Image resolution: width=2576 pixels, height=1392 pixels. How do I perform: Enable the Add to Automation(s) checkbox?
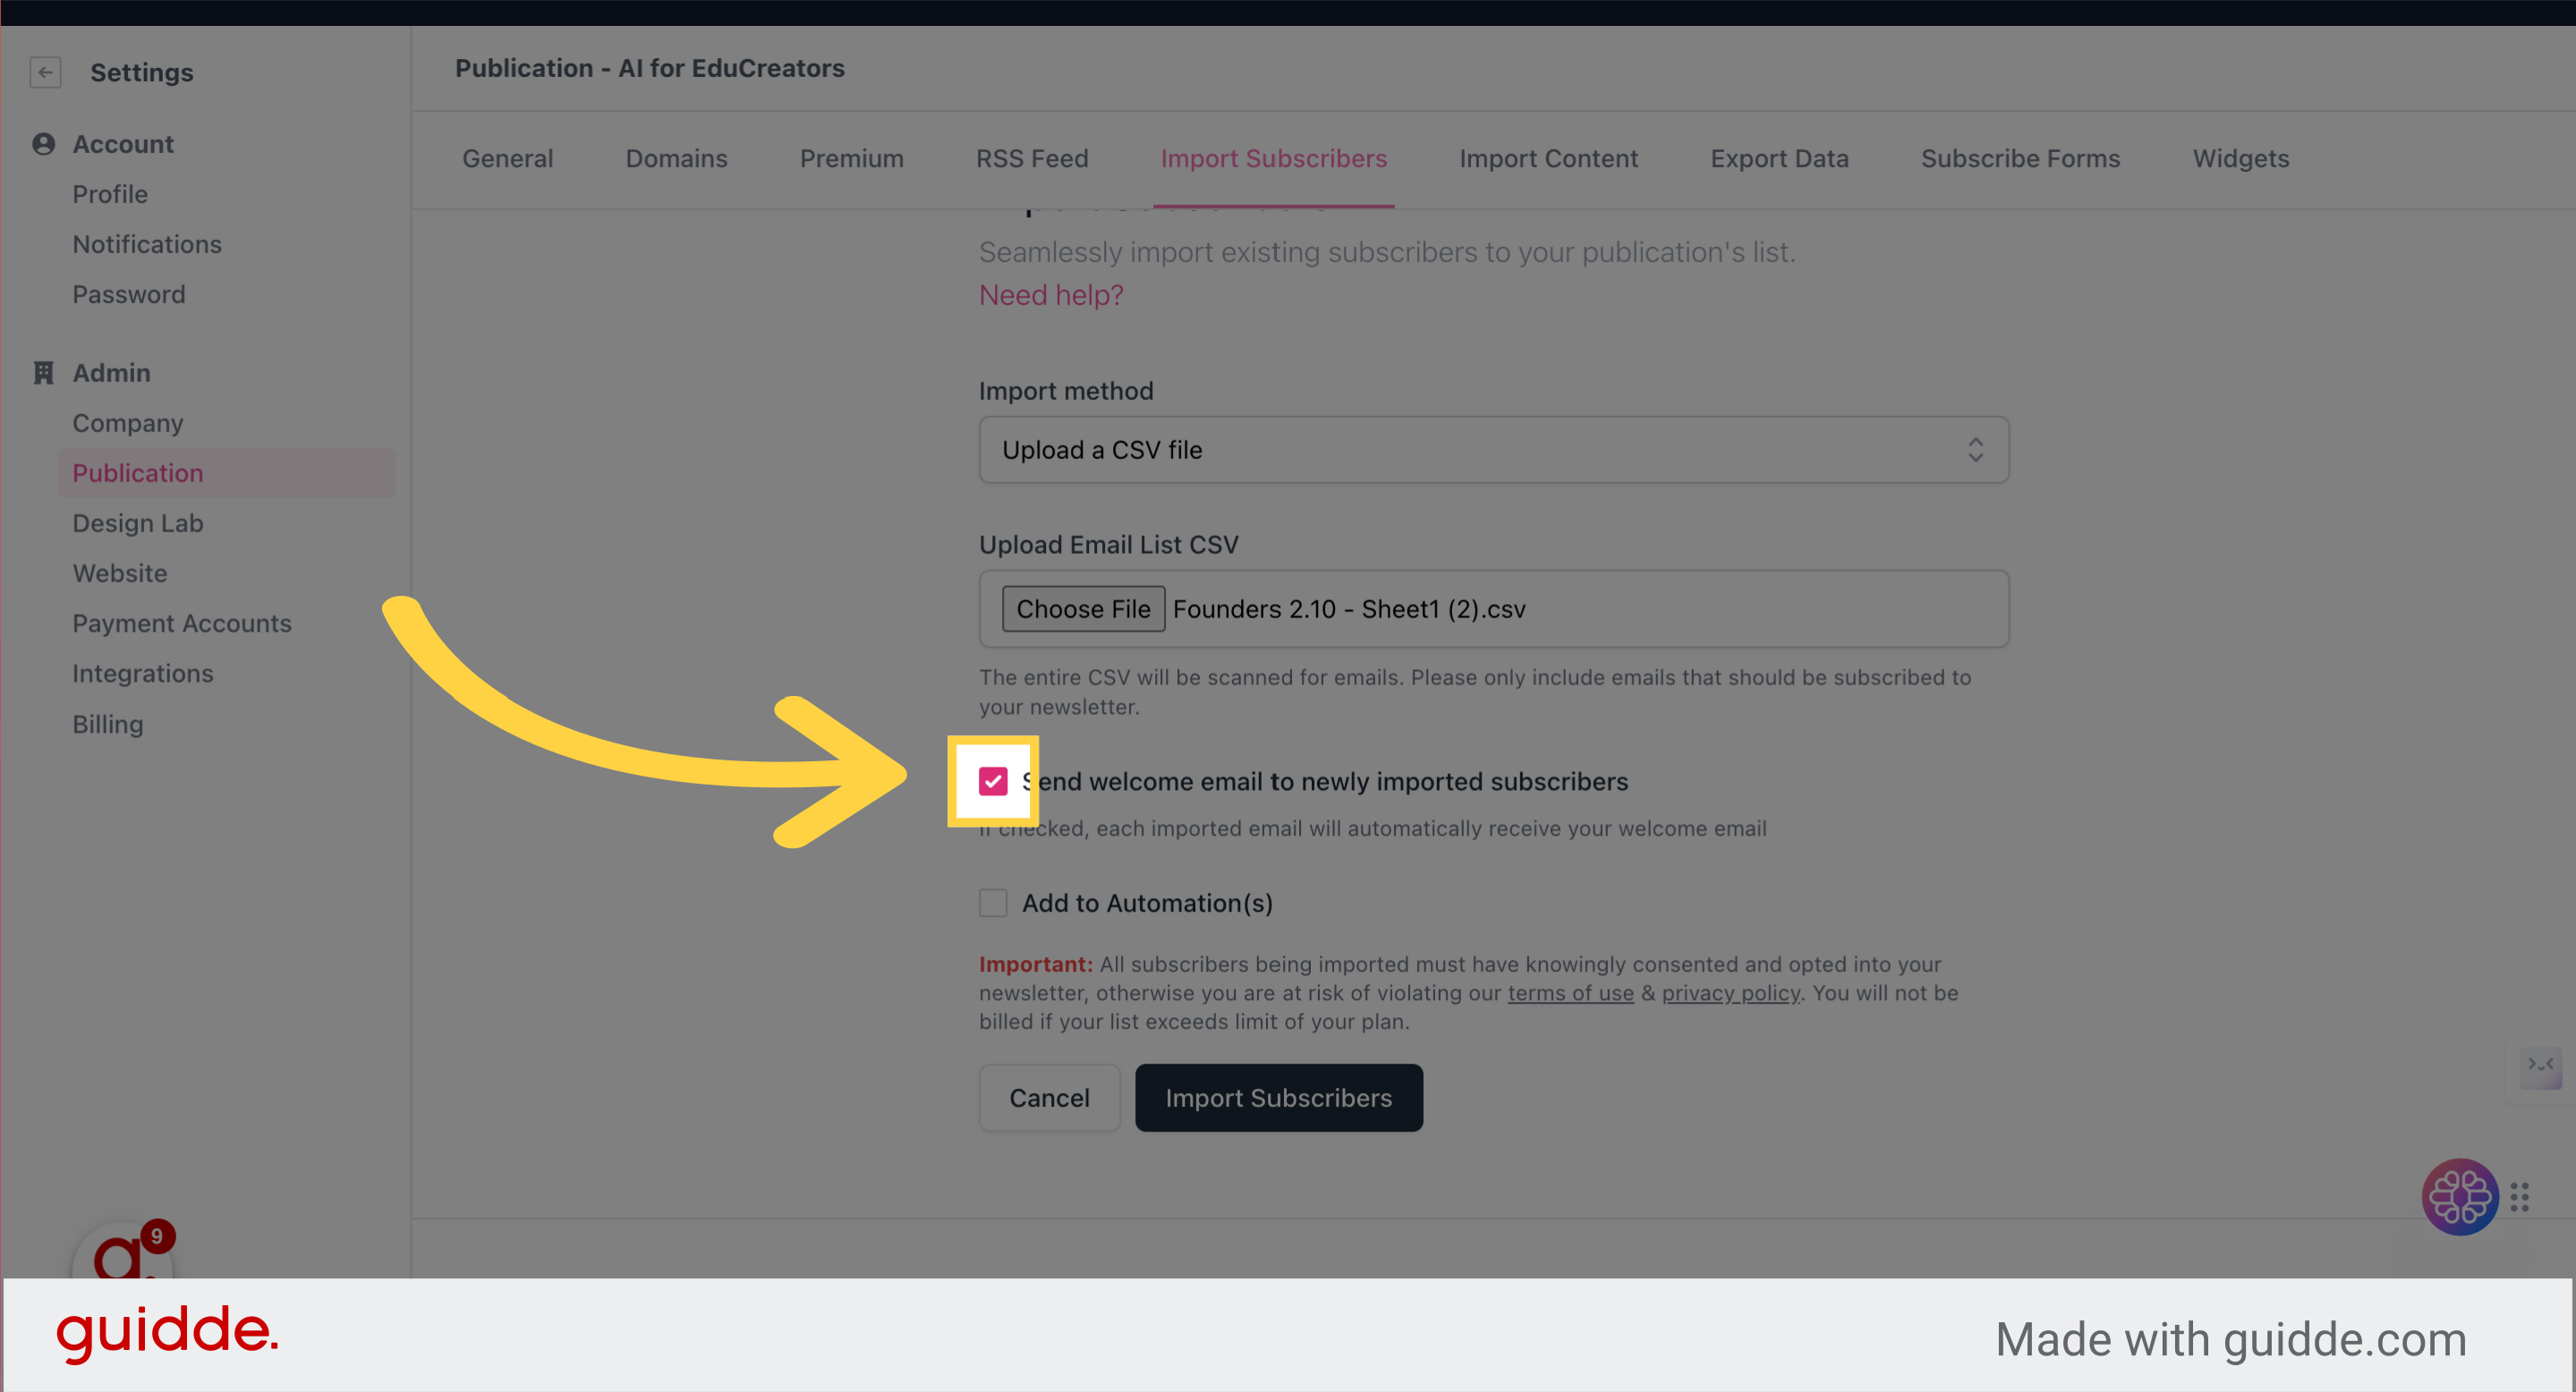(992, 903)
